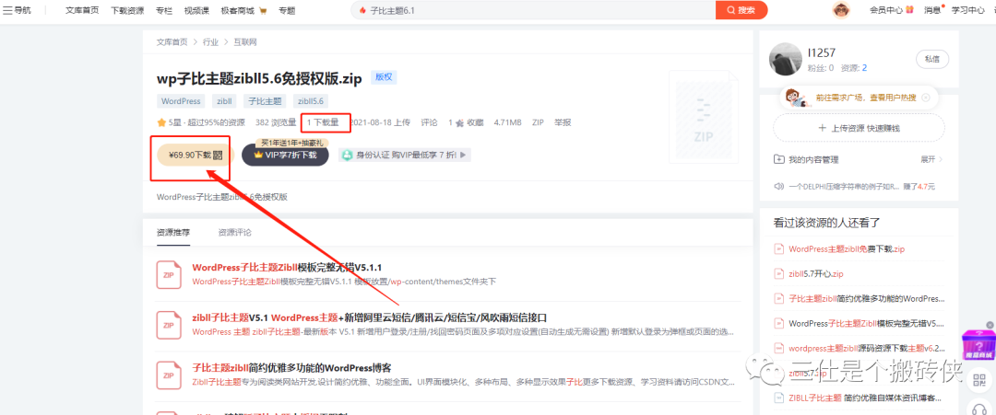The width and height of the screenshot is (996, 415).
Task: Click ZIP icon of V5.1.1 result
Action: pos(169,274)
